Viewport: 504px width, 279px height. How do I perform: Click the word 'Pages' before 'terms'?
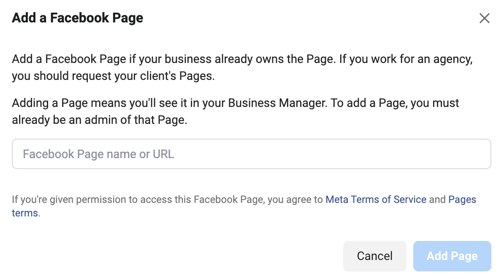click(x=462, y=200)
